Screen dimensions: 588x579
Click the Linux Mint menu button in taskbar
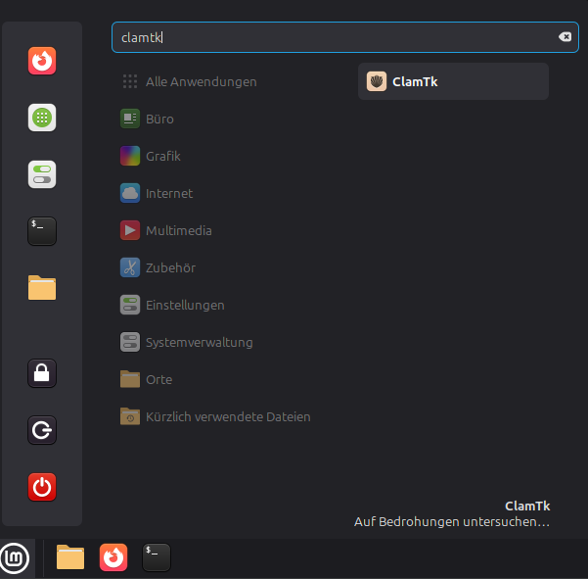pyautogui.click(x=15, y=558)
